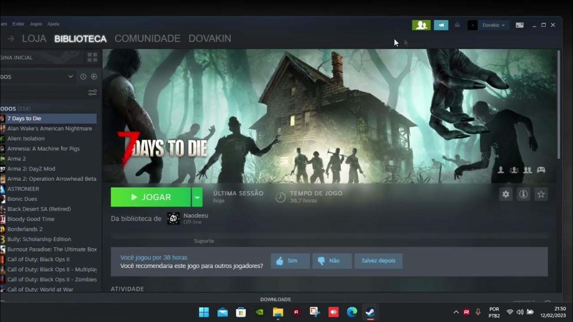The width and height of the screenshot is (573, 322).
Task: Open the COMUNIDADE tab
Action: pyautogui.click(x=147, y=38)
